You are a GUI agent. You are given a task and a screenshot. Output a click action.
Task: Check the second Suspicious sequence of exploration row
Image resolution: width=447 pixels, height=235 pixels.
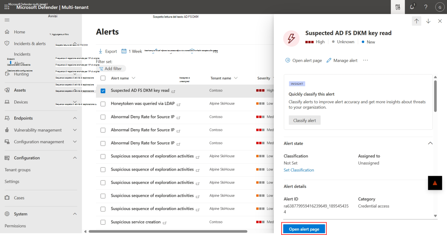[103, 169]
